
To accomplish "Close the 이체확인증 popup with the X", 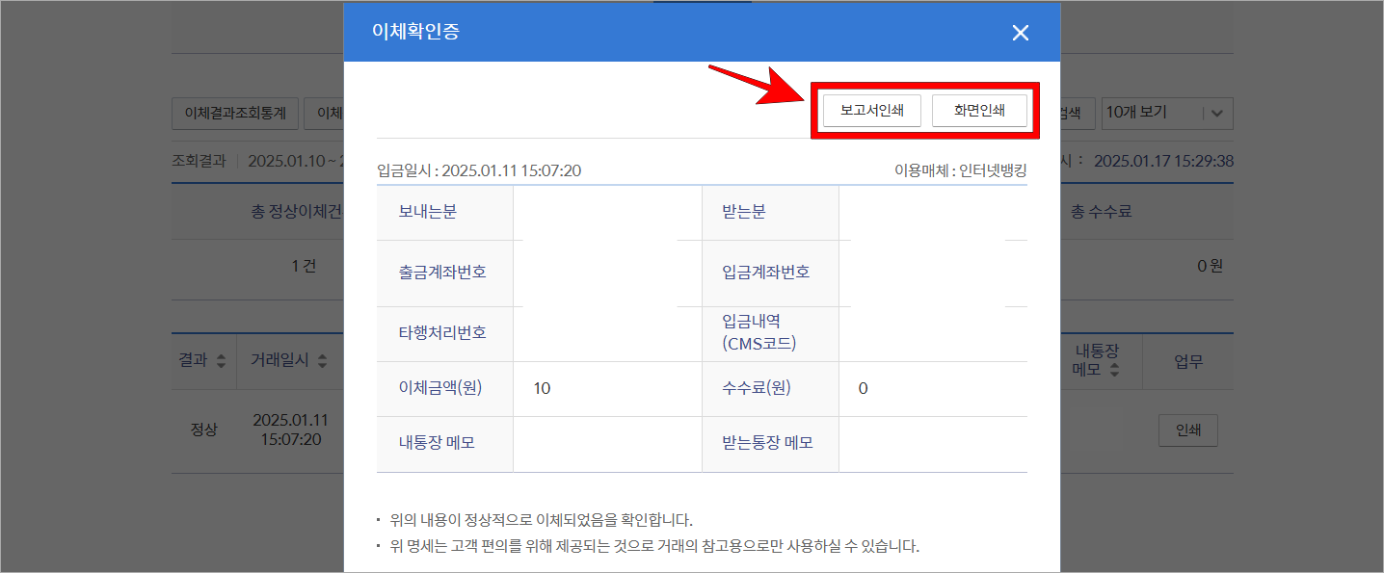I will 1020,32.
